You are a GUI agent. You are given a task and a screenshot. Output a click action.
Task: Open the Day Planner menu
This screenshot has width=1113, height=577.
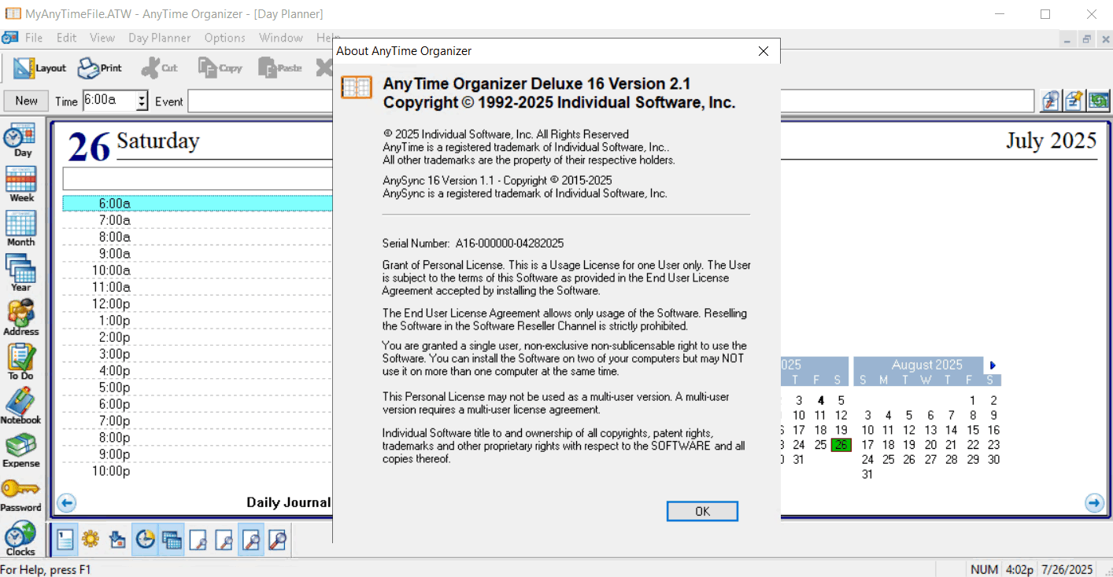pyautogui.click(x=159, y=38)
